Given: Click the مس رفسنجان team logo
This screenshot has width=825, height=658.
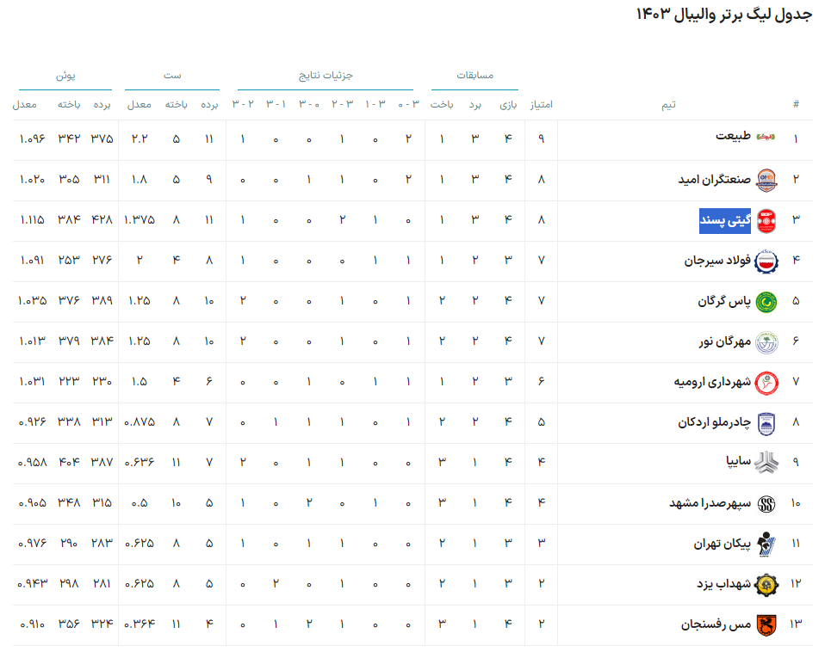Looking at the screenshot, I should pyautogui.click(x=766, y=625).
